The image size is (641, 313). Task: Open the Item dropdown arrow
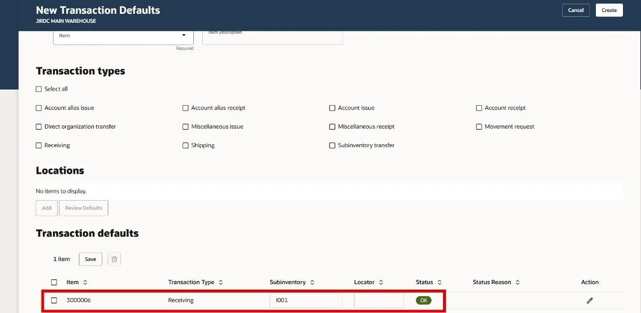(x=184, y=35)
